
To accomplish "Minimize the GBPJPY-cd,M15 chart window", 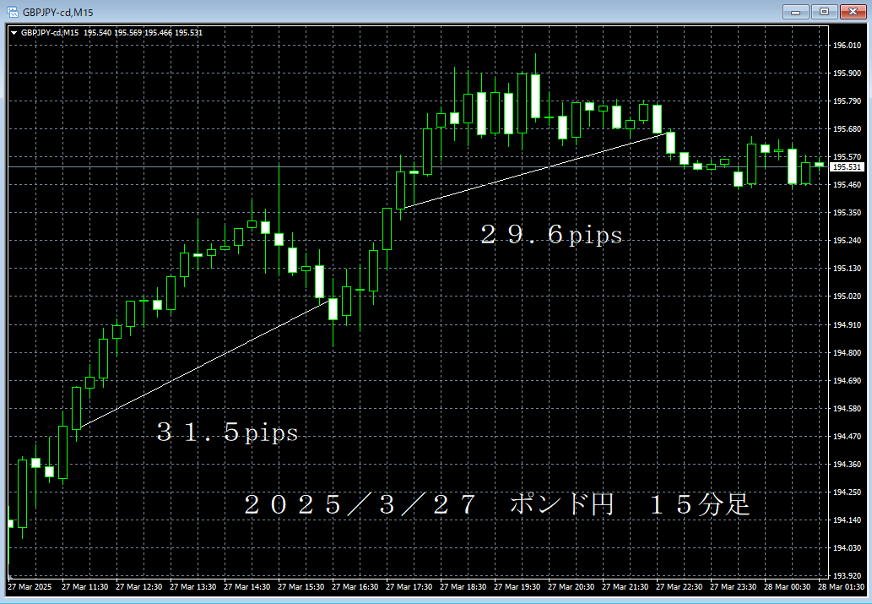I will pos(795,11).
